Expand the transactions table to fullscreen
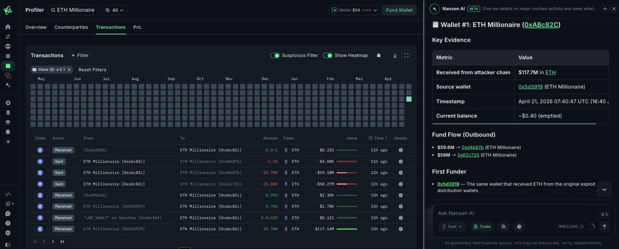This screenshot has width=619, height=249. click(406, 55)
